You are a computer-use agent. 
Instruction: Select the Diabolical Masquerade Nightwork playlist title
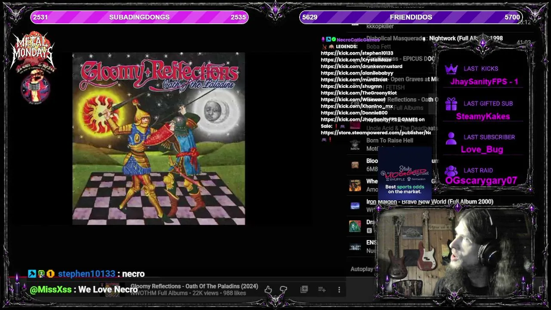[434, 38]
